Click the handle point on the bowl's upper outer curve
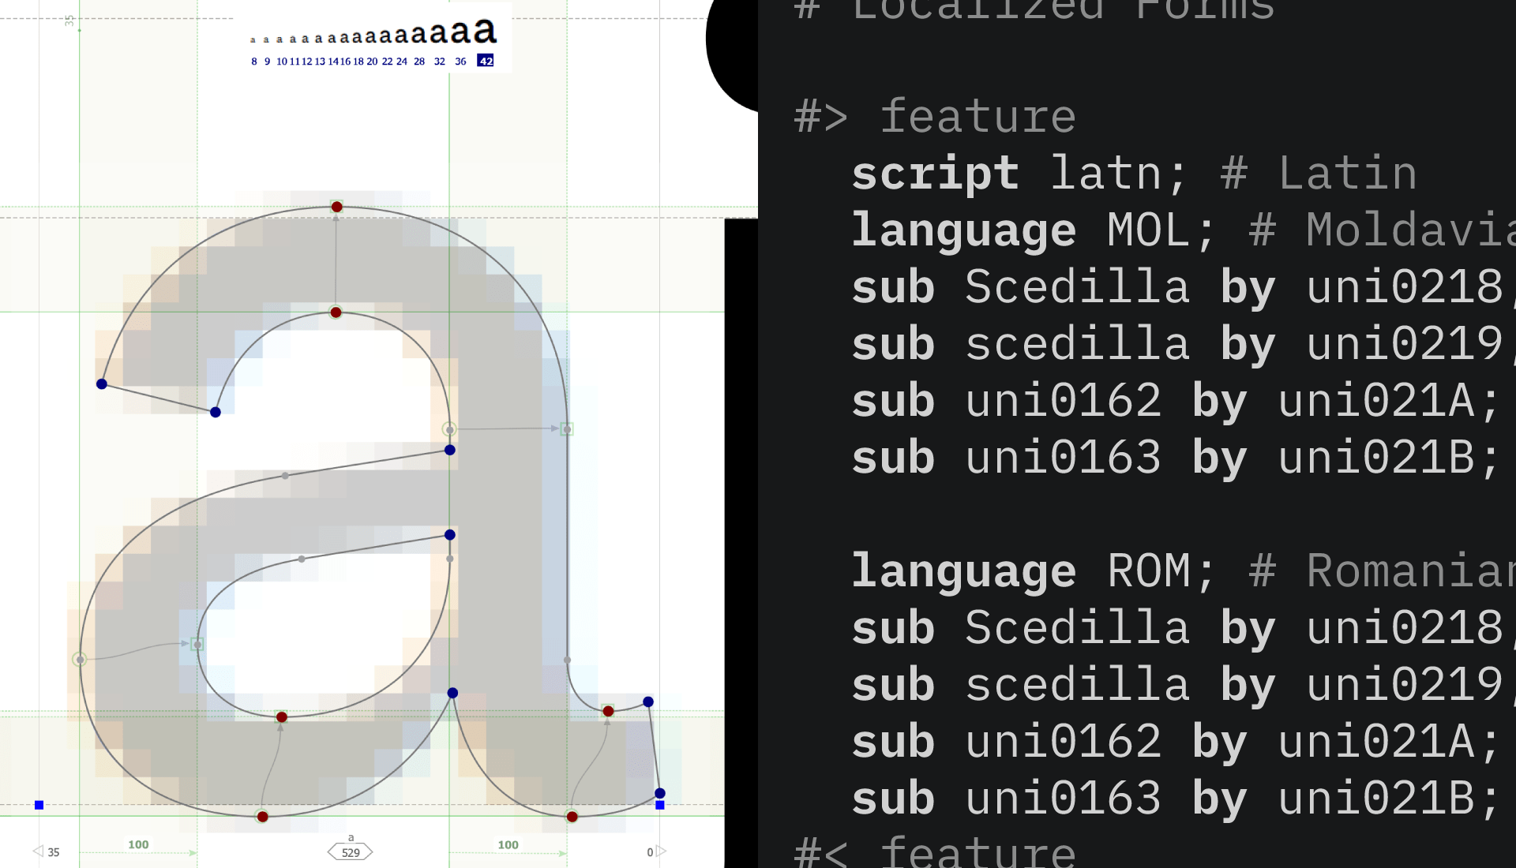 (285, 476)
